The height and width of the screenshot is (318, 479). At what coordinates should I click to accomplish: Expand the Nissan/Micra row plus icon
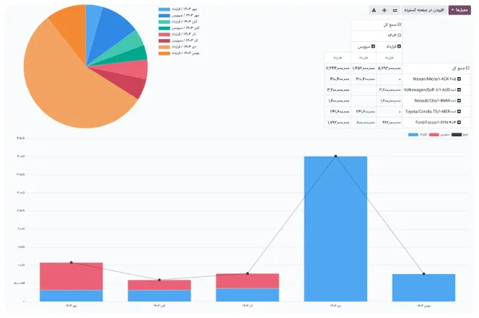coord(458,78)
